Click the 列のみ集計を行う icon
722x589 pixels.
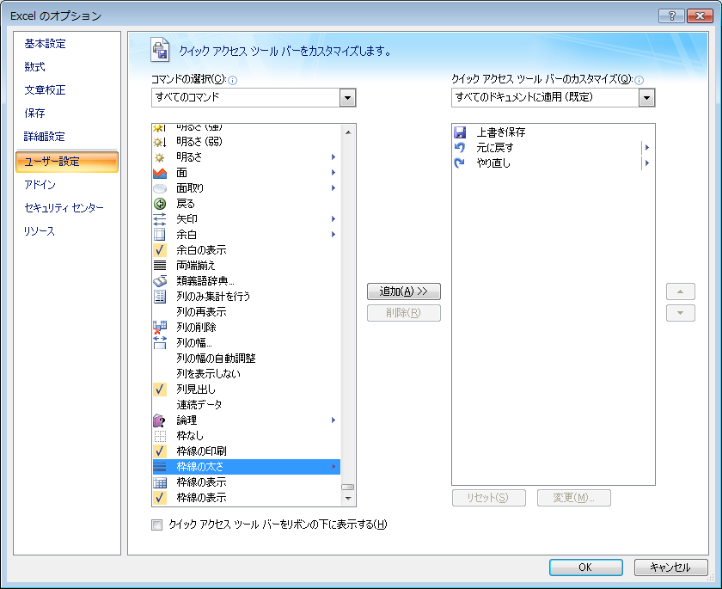(159, 296)
